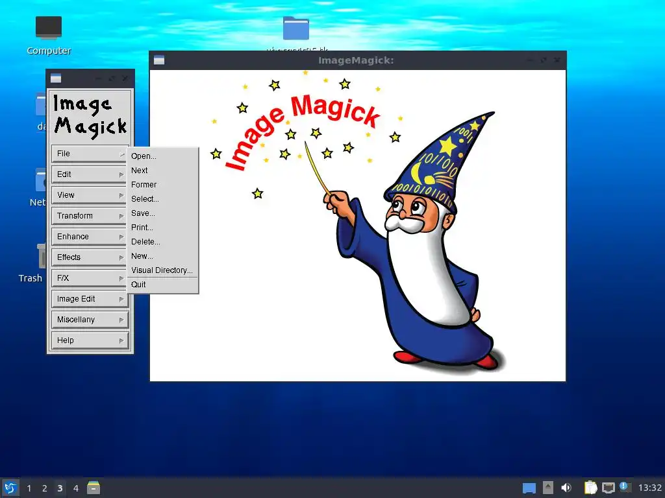Open the F/X submenu
The width and height of the screenshot is (665, 498).
tap(90, 278)
